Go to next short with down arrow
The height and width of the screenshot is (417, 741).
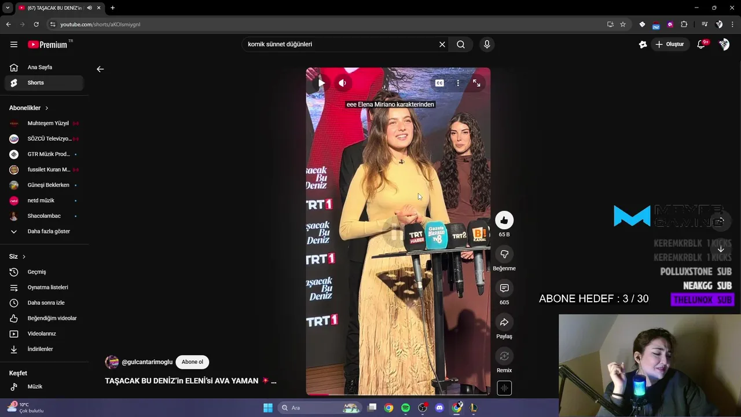(721, 249)
